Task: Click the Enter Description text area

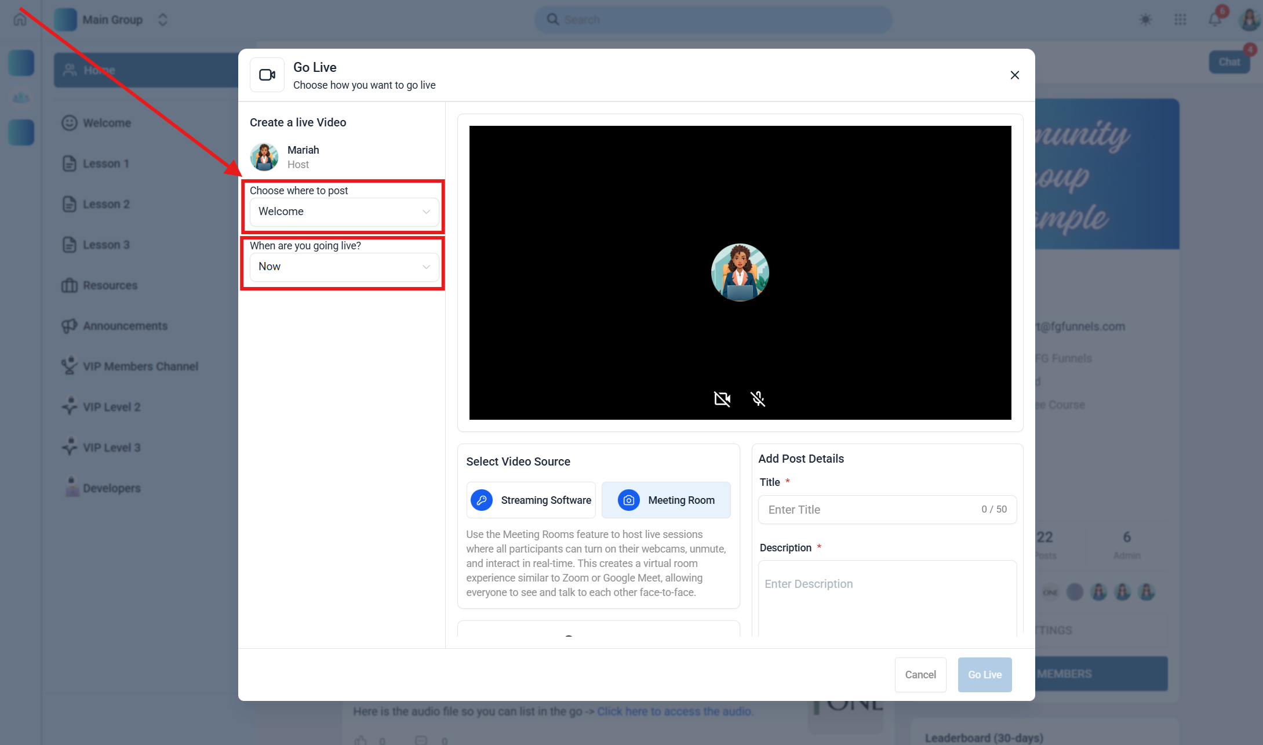Action: point(887,597)
